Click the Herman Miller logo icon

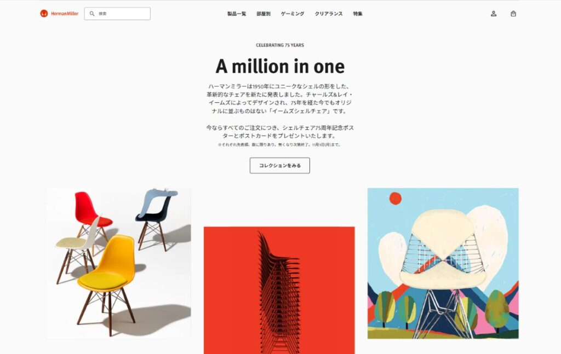tap(44, 14)
